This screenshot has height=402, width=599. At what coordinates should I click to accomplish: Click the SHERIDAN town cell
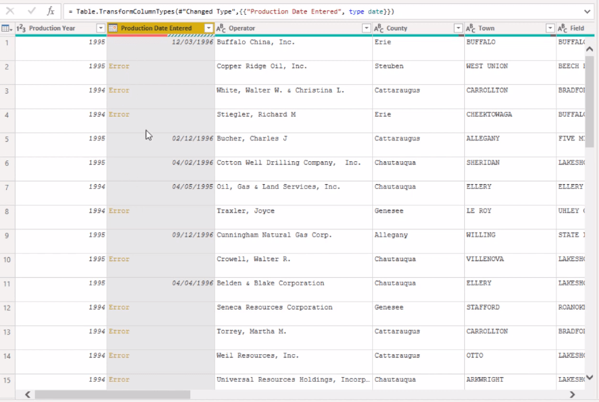point(510,169)
